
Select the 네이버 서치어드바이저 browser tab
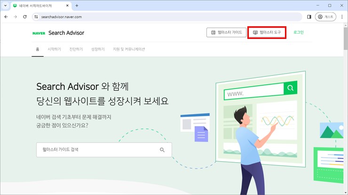tap(41, 6)
